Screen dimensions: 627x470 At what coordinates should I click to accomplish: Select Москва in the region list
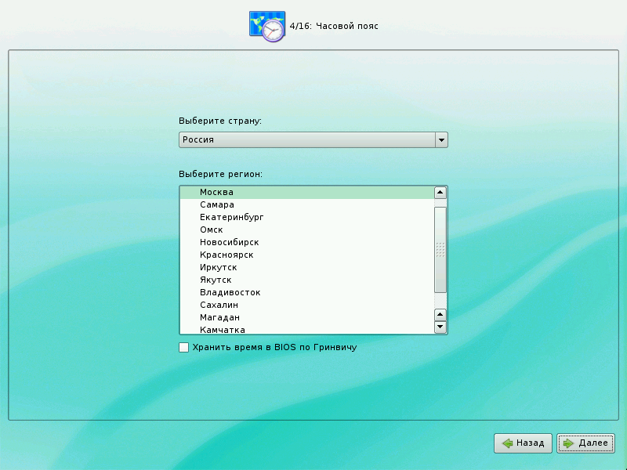pos(216,192)
